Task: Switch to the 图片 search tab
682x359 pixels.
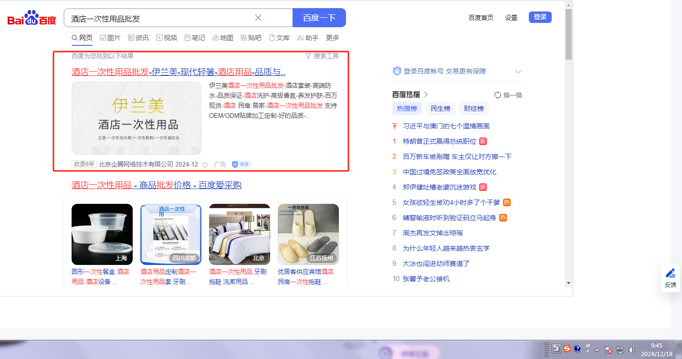Action: 110,38
